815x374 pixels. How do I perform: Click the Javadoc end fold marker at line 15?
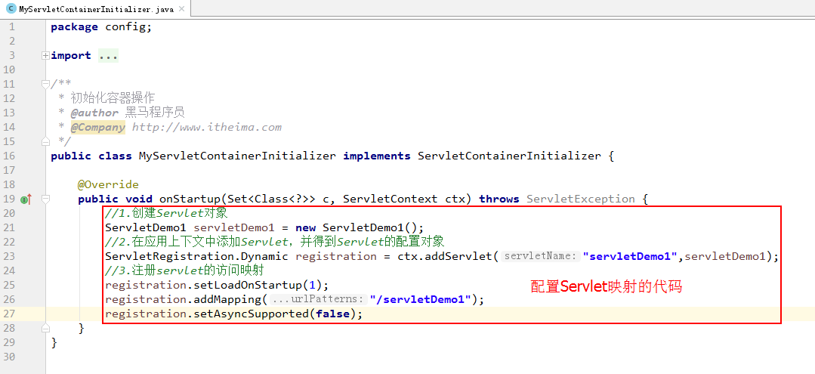(46, 141)
